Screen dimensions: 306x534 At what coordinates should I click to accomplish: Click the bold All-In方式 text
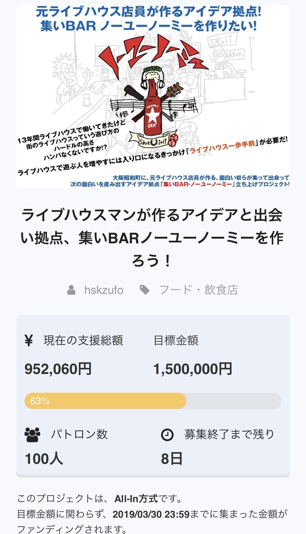pyautogui.click(x=136, y=499)
